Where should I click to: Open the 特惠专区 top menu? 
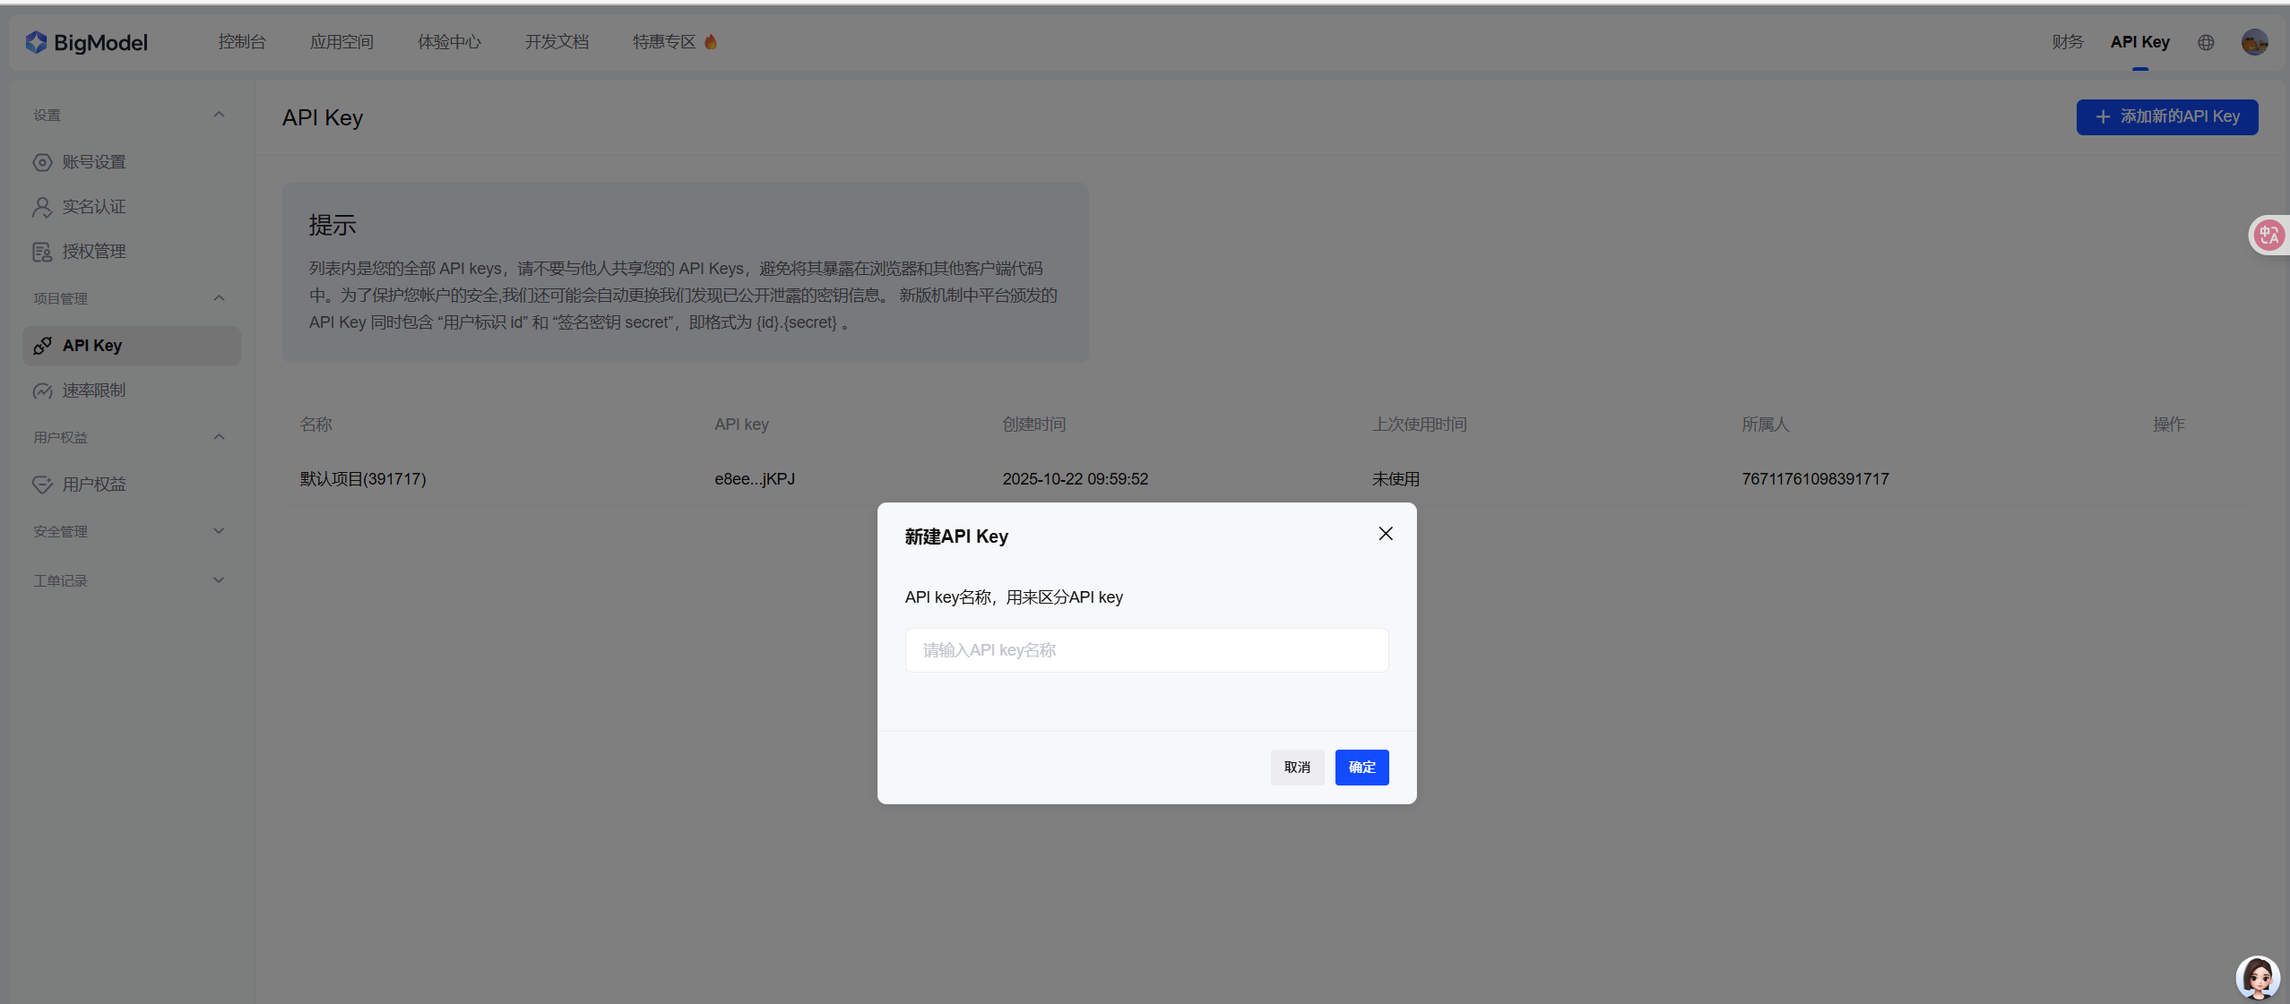(x=664, y=42)
